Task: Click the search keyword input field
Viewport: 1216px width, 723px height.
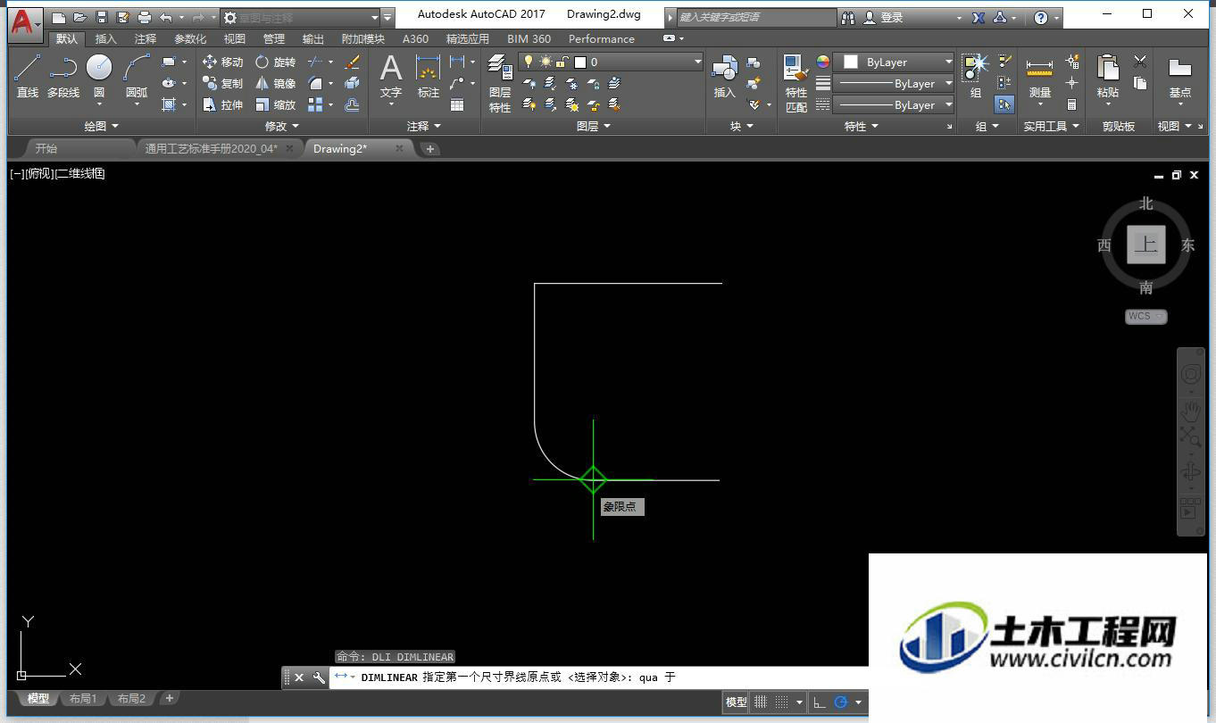Action: point(757,17)
